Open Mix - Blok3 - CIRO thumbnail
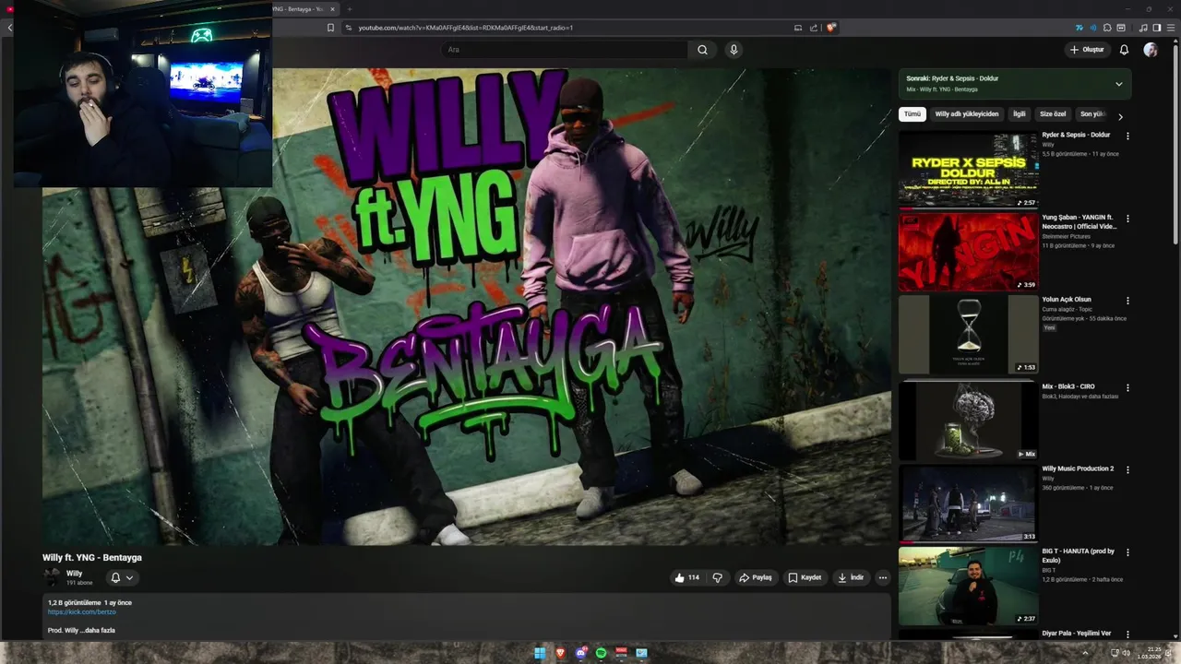Viewport: 1181px width, 664px height. click(968, 421)
